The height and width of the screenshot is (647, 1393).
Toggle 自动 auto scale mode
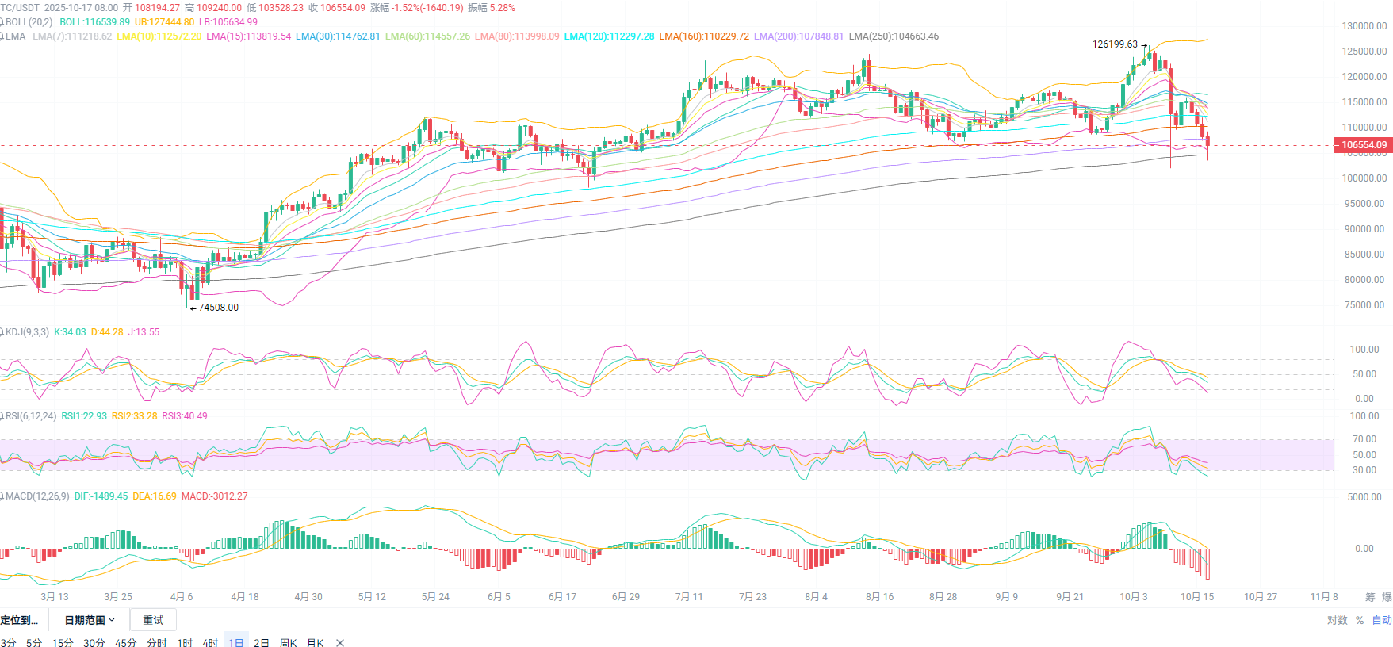tap(1382, 620)
